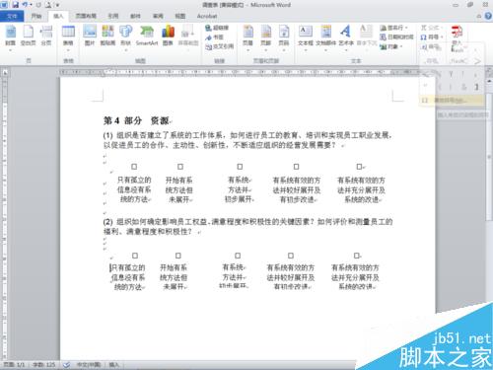493x370 pixels.
Task: Switch to the Mailings (邮件) tab
Action: pyautogui.click(x=135, y=16)
